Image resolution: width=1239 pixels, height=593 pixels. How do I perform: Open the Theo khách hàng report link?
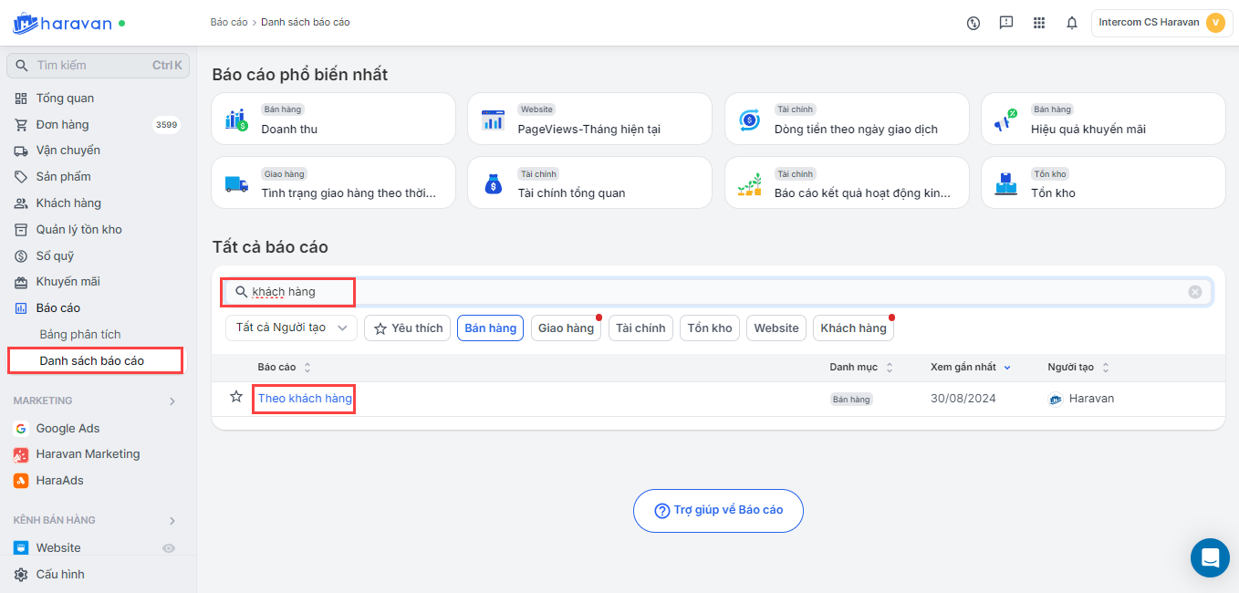coord(305,399)
